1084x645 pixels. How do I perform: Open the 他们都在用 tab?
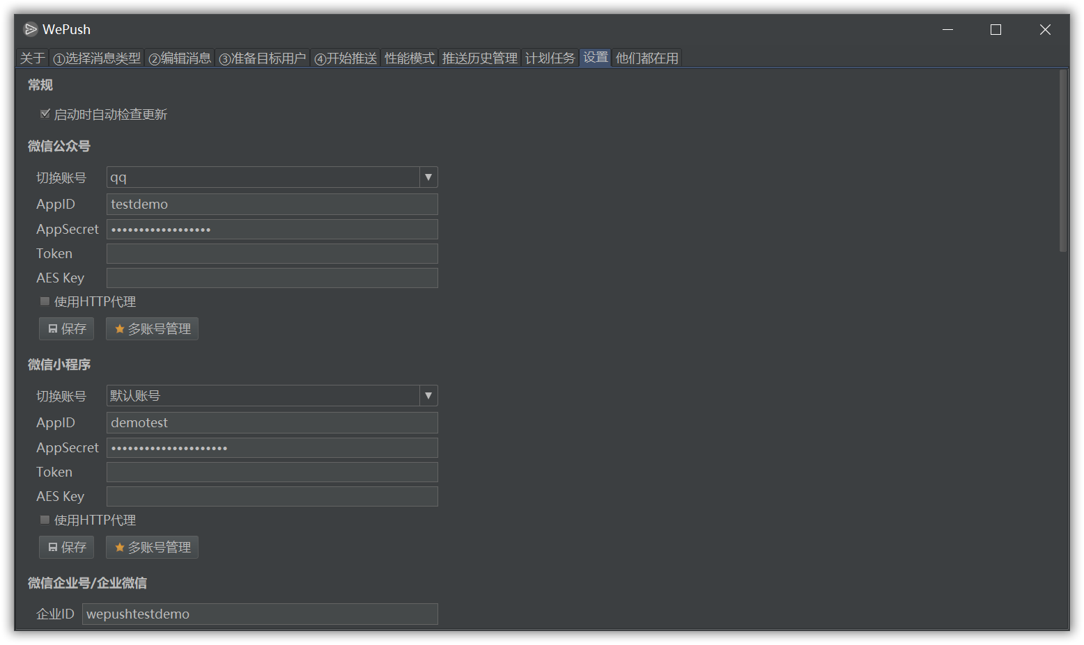click(x=647, y=58)
